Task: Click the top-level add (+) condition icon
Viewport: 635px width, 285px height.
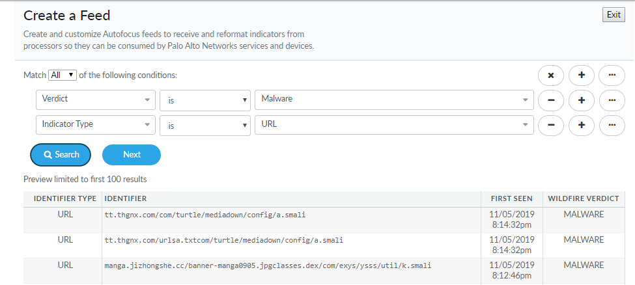Action: point(582,75)
